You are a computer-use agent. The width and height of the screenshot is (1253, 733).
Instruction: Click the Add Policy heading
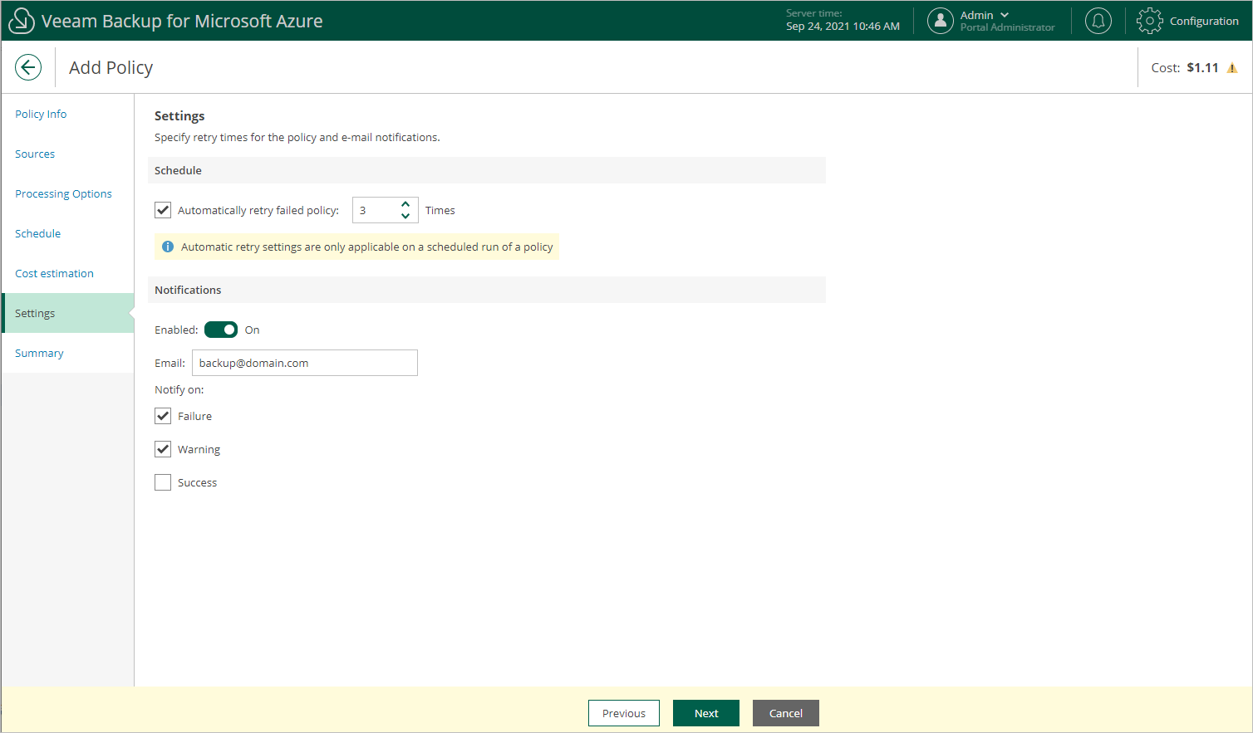click(111, 67)
